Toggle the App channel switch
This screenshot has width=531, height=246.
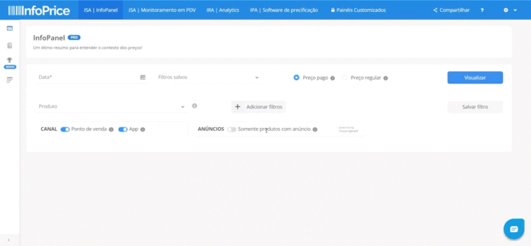[x=123, y=129]
